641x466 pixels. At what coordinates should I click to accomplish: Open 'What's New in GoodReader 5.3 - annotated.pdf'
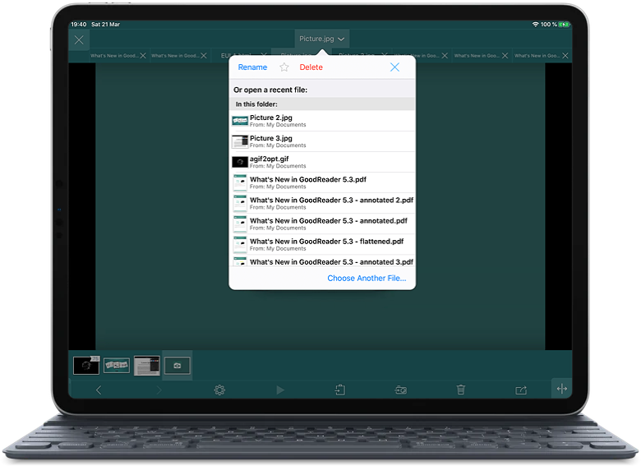tap(322, 224)
